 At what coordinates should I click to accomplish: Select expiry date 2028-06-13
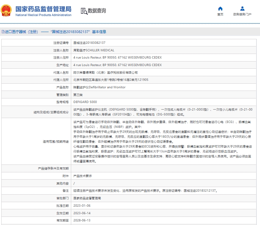[82, 220]
